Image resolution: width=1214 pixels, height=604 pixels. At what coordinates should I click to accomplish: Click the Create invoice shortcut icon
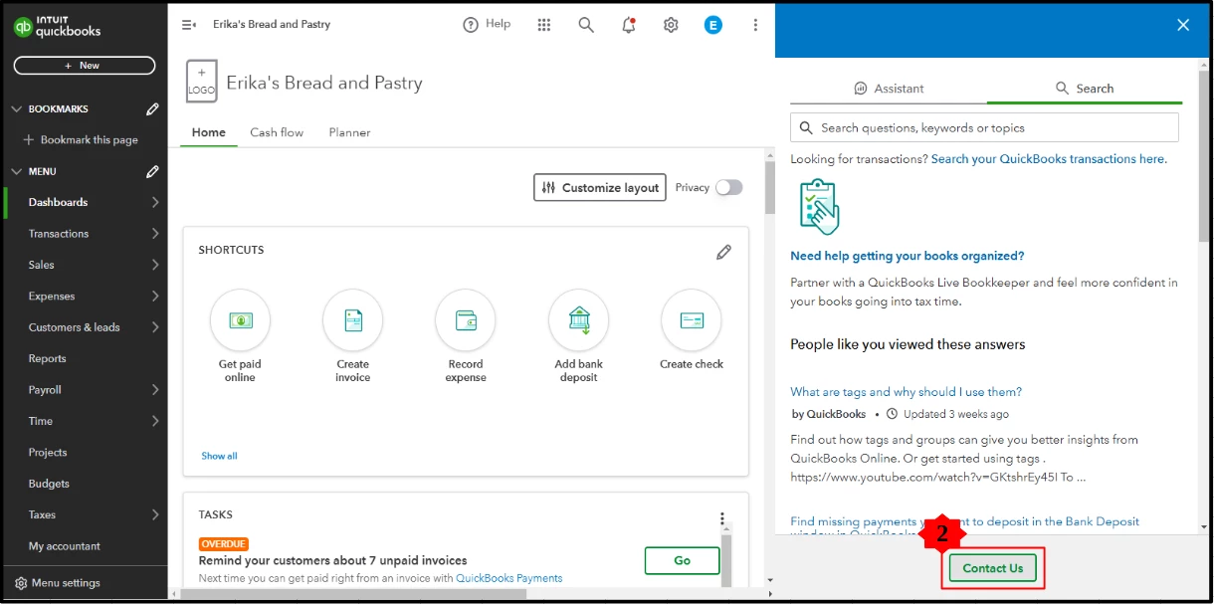coord(352,319)
